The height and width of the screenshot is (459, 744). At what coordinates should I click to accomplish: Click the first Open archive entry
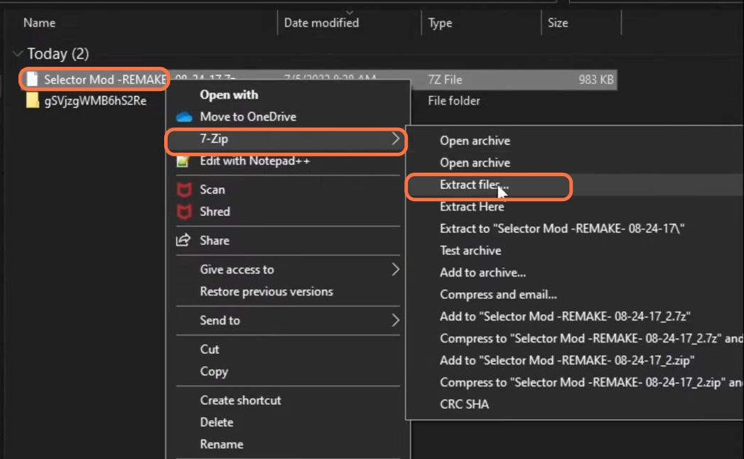coord(475,141)
